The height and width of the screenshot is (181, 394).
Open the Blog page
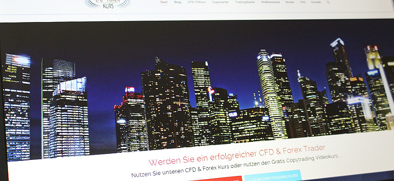coord(177,2)
